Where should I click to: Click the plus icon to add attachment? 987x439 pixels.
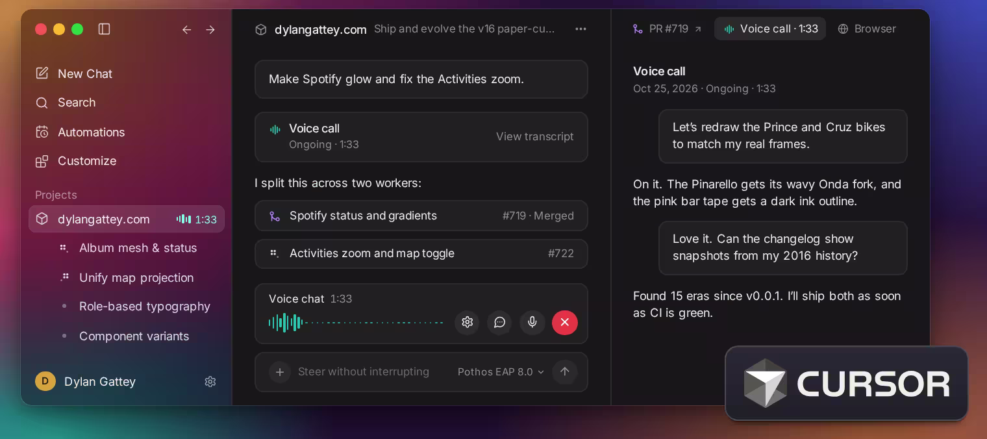point(280,372)
